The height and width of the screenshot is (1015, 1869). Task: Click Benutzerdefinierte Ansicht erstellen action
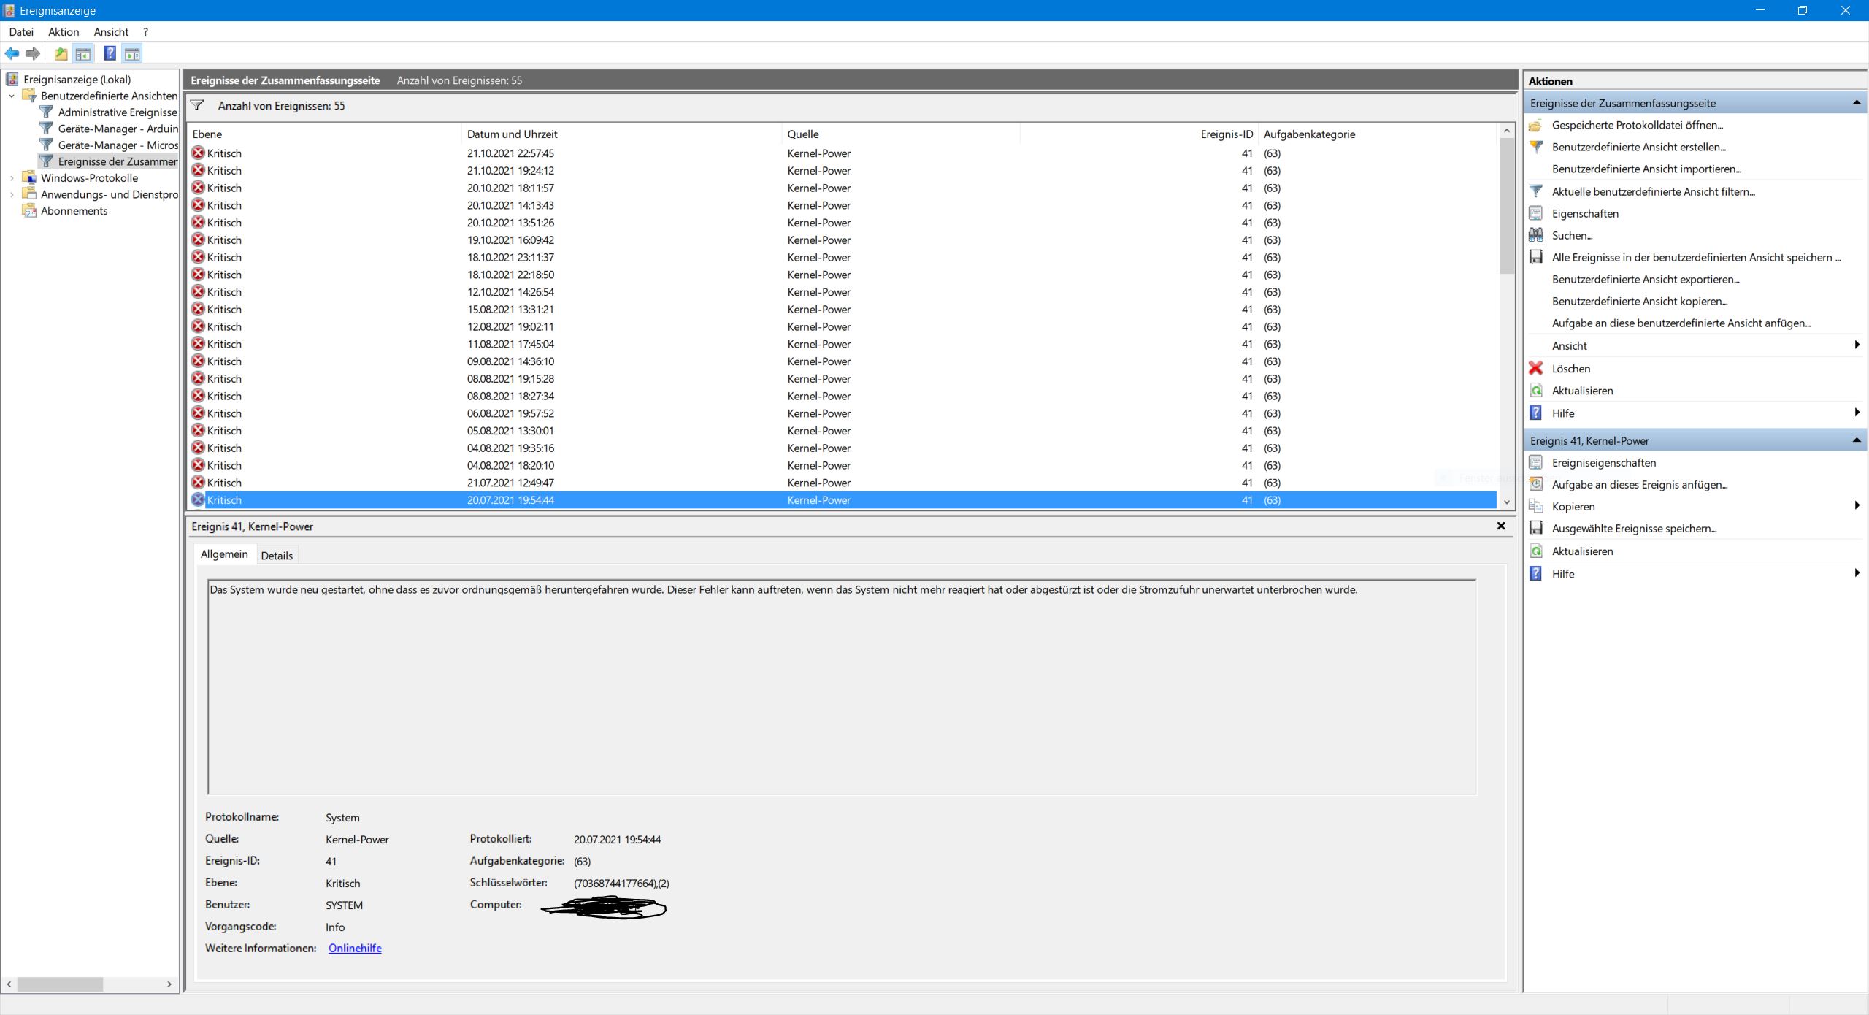pyautogui.click(x=1638, y=147)
